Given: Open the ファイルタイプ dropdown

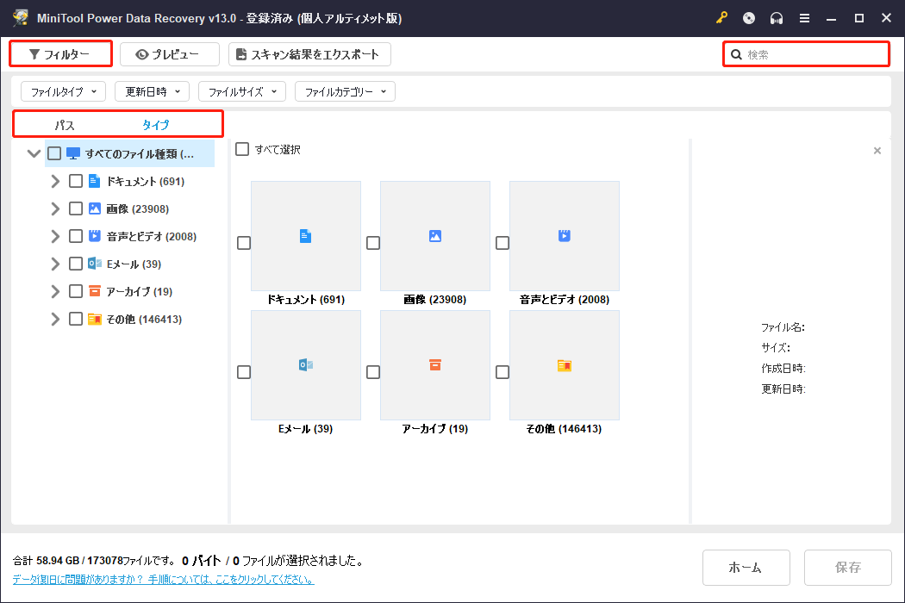Looking at the screenshot, I should click(x=64, y=91).
